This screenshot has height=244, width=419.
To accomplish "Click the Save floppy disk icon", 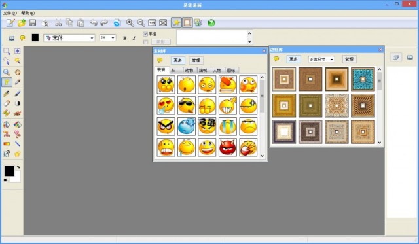I will pos(33,23).
